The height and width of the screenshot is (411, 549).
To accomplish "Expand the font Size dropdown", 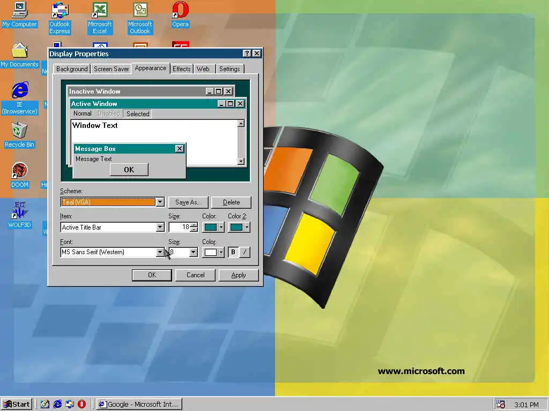I will (193, 252).
